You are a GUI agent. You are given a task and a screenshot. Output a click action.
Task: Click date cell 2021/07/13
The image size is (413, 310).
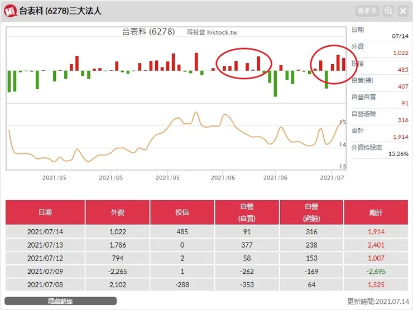point(45,245)
